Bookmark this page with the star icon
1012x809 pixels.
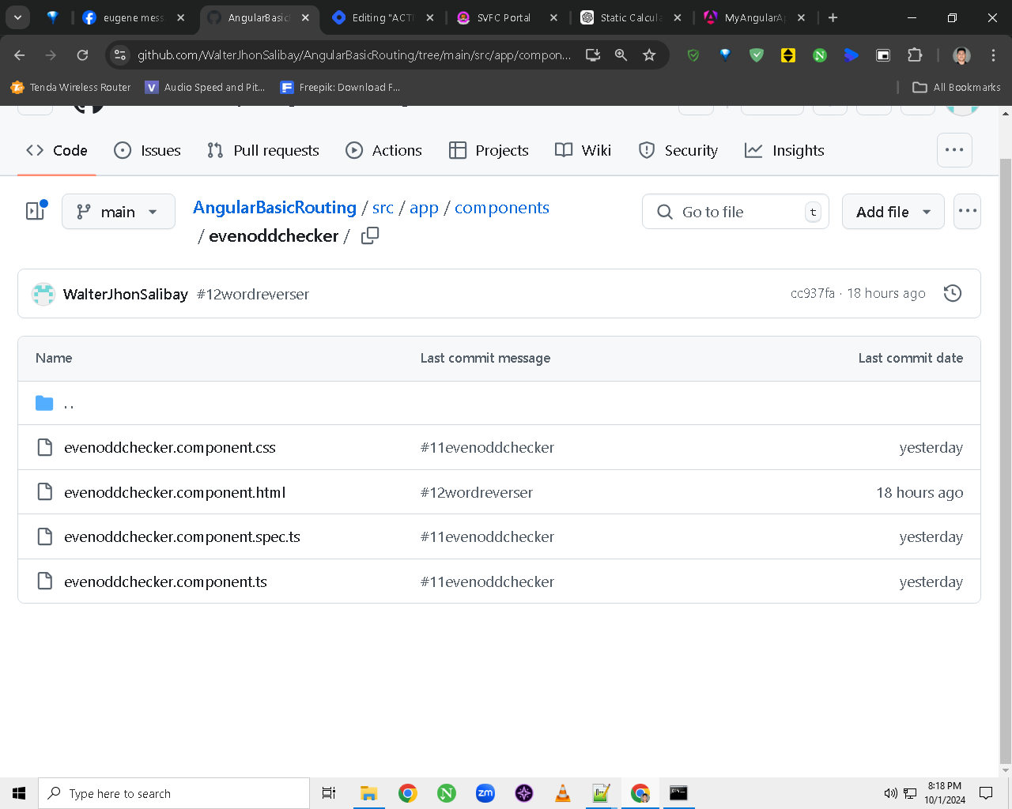pos(649,55)
